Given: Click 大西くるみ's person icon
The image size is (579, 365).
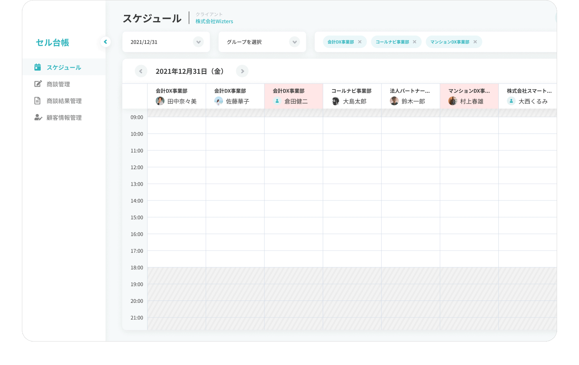Looking at the screenshot, I should pyautogui.click(x=511, y=101).
